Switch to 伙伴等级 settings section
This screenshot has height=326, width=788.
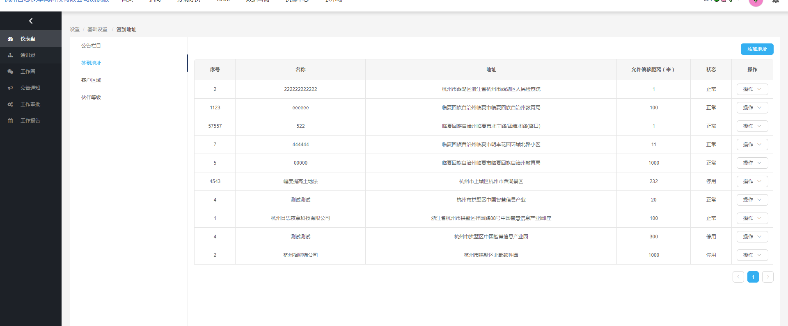91,97
